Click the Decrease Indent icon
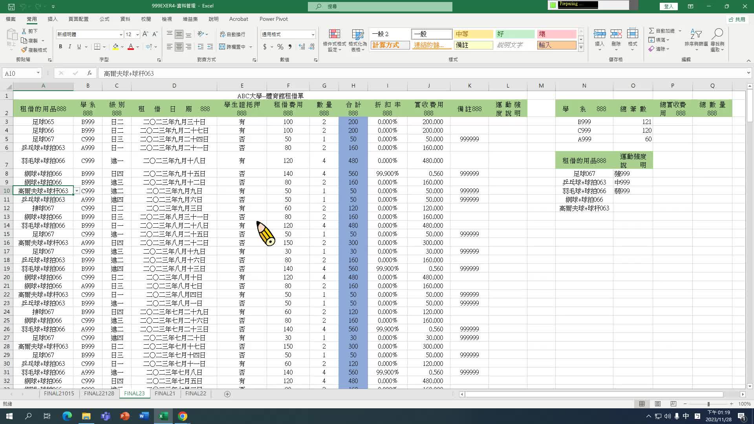 coord(201,47)
